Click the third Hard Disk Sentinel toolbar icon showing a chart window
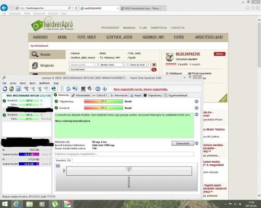The width and height of the screenshot is (261, 208). [x=18, y=89]
